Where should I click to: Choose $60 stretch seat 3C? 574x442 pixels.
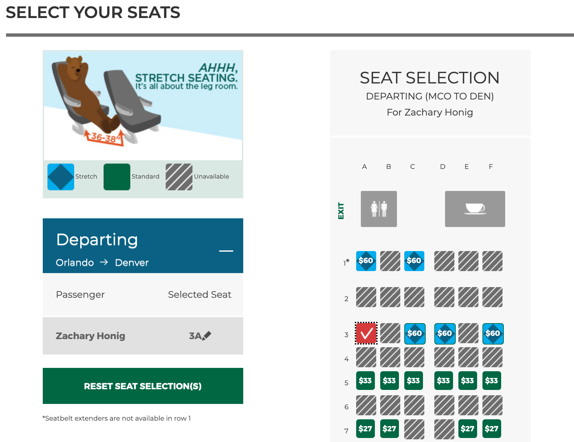(415, 334)
